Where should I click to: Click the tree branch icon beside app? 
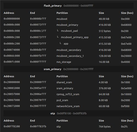click(60, 43)
